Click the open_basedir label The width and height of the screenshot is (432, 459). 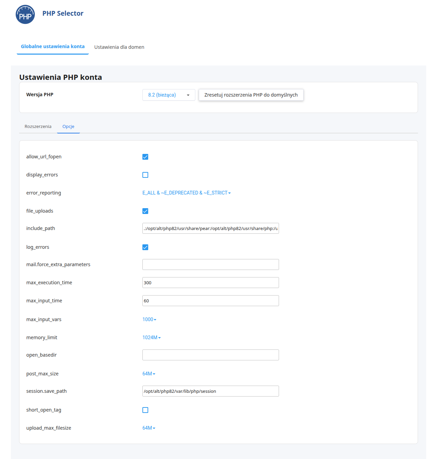click(x=41, y=355)
